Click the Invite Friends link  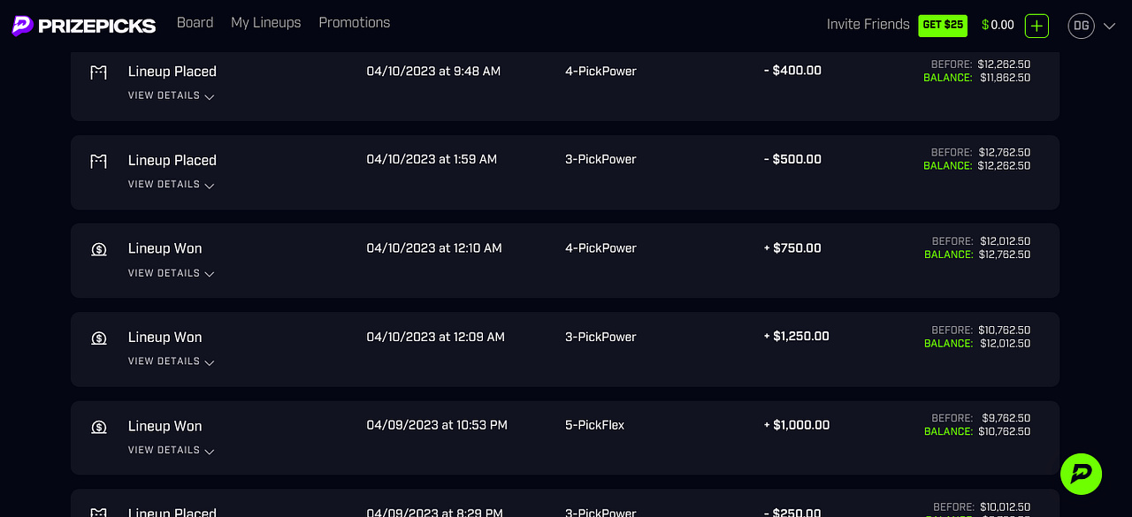point(868,25)
